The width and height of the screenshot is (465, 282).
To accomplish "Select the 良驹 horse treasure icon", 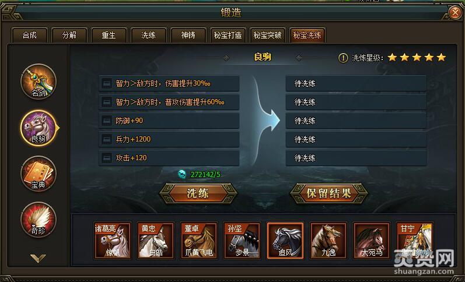I will pyautogui.click(x=39, y=128).
